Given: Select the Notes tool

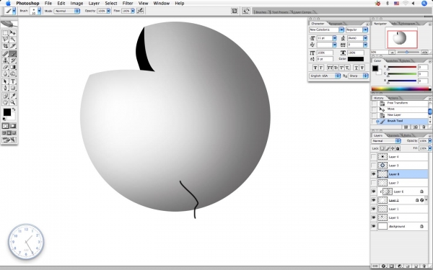Looking at the screenshot, I should pos(5,96).
